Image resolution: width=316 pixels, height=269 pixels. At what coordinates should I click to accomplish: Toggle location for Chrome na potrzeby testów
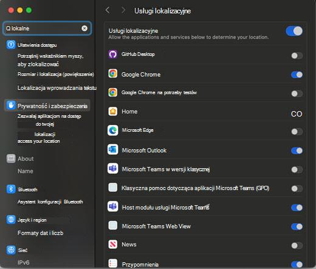[x=297, y=94]
